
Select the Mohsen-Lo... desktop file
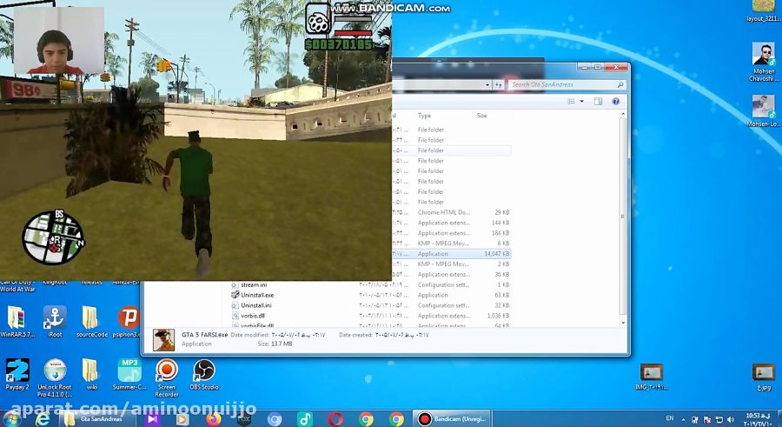pyautogui.click(x=763, y=110)
